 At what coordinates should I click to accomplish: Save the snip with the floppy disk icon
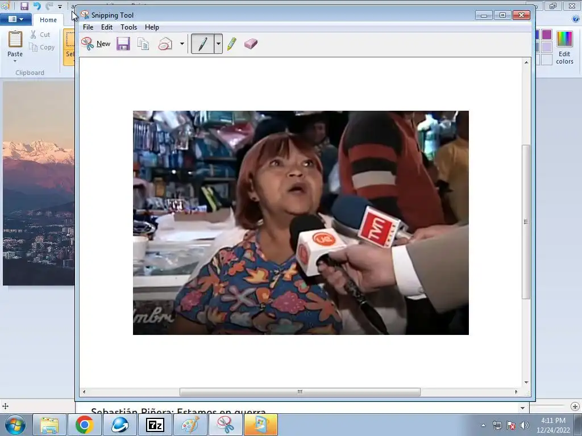point(123,44)
